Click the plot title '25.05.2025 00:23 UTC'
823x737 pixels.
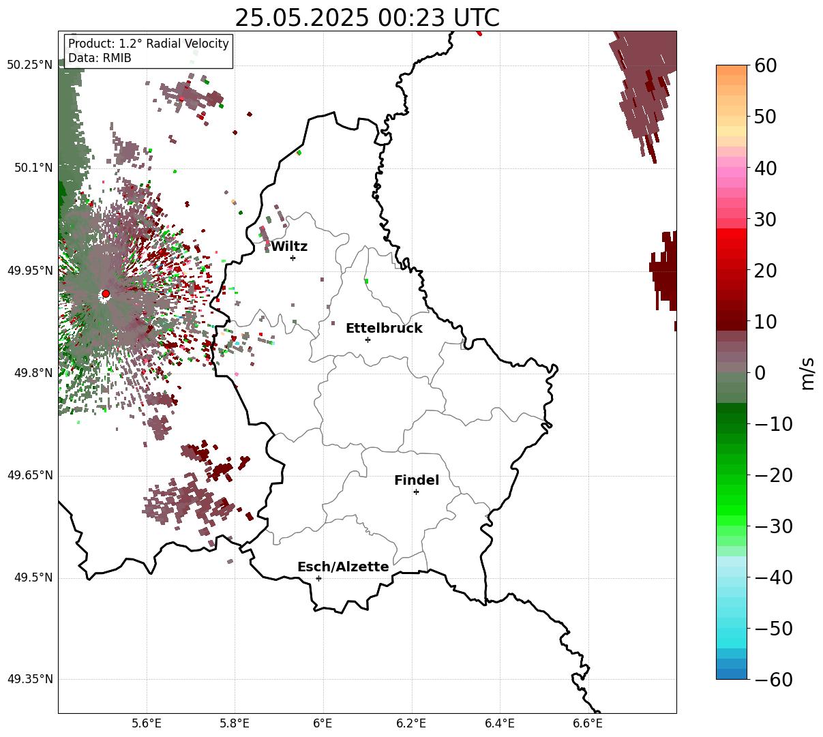click(x=367, y=17)
